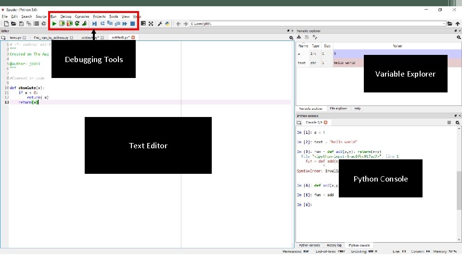
Task: Open the Edit menu
Action: coord(14,16)
